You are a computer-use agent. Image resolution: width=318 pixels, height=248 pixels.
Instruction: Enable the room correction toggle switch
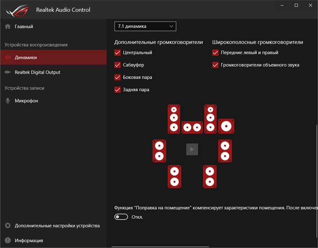pyautogui.click(x=121, y=217)
